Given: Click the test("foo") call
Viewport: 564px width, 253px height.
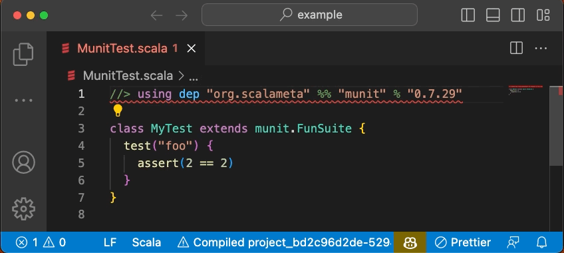Looking at the screenshot, I should tap(162, 146).
